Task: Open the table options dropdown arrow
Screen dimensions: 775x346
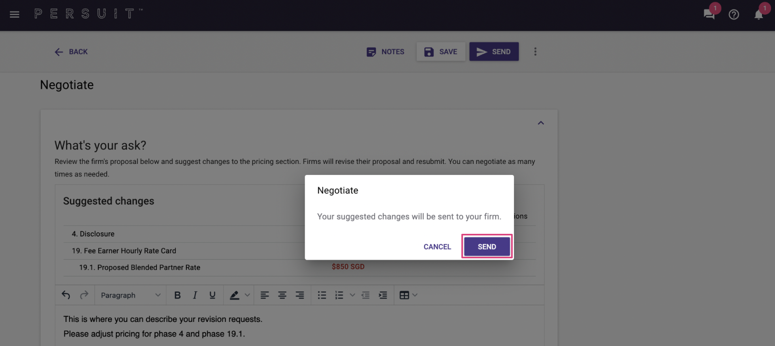Action: (415, 295)
